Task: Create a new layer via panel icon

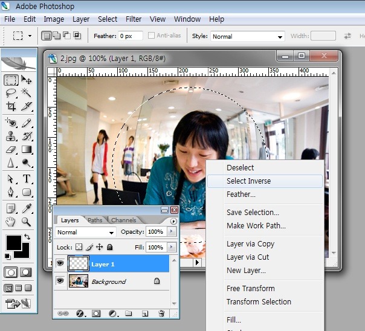Action: click(x=145, y=313)
